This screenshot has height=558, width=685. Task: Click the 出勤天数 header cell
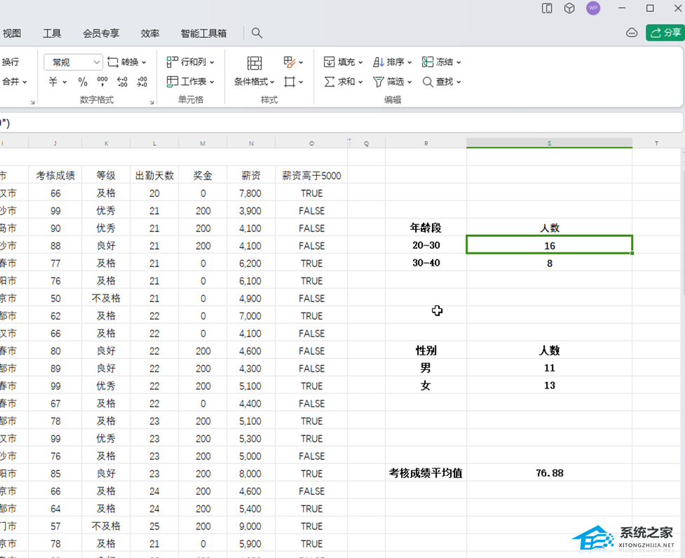pyautogui.click(x=154, y=175)
